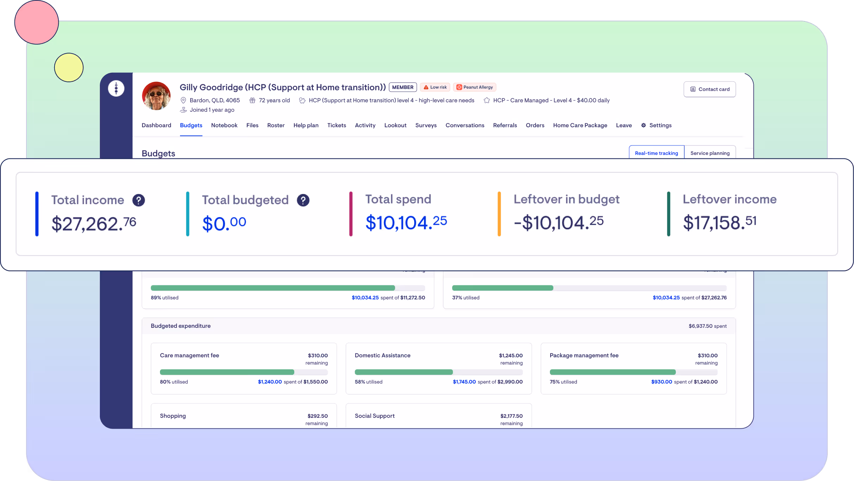
Task: Click the Total income help icon
Action: pos(139,200)
